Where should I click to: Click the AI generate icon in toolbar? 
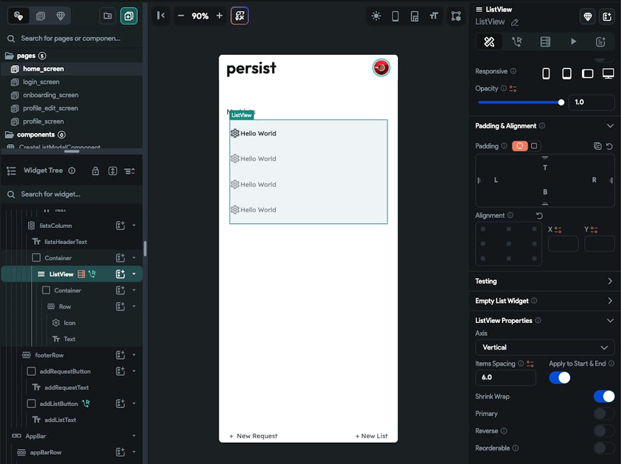[x=240, y=16]
